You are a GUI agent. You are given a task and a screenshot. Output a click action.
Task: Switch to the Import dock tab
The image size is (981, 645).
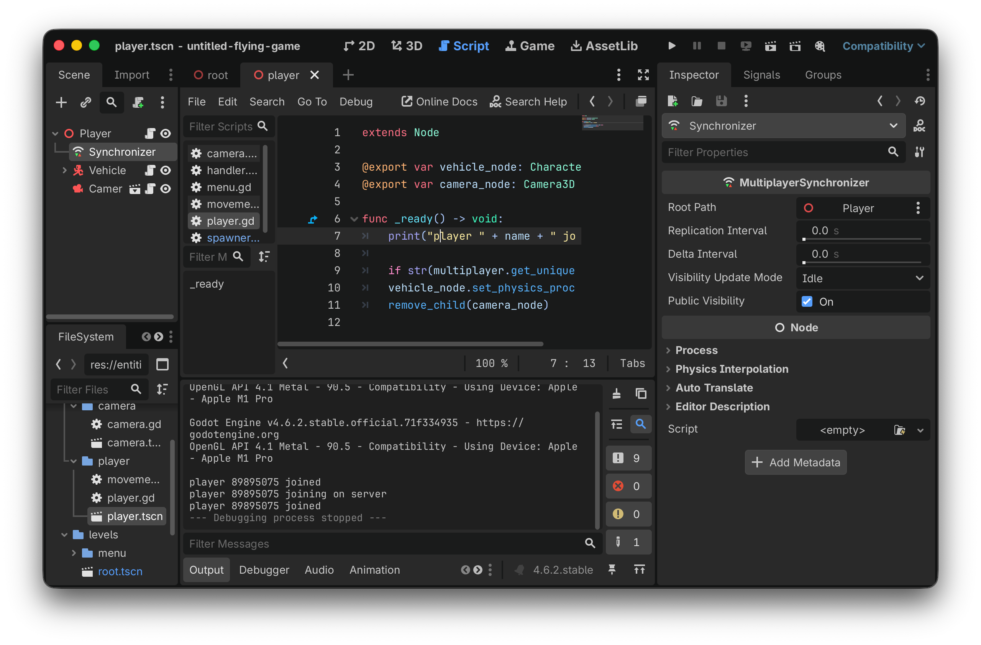(x=131, y=75)
